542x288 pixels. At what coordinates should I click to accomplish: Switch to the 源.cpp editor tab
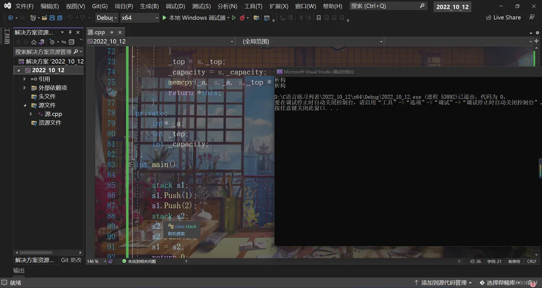click(x=96, y=33)
